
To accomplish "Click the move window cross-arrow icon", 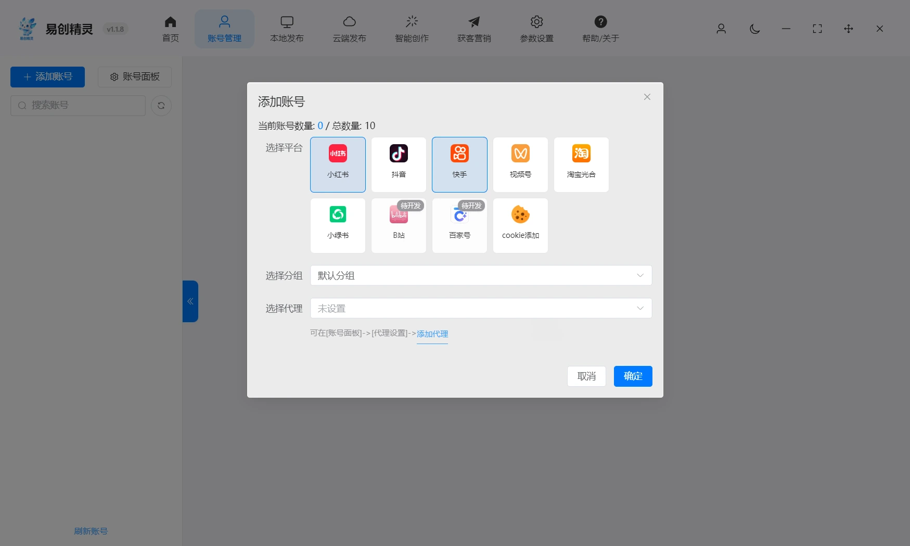I will click(849, 29).
